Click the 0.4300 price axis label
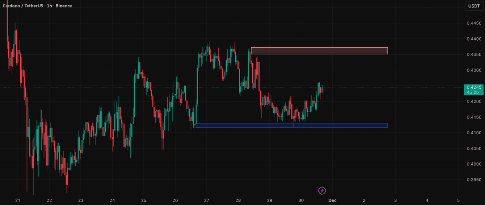The height and width of the screenshot is (205, 485). pos(474,70)
